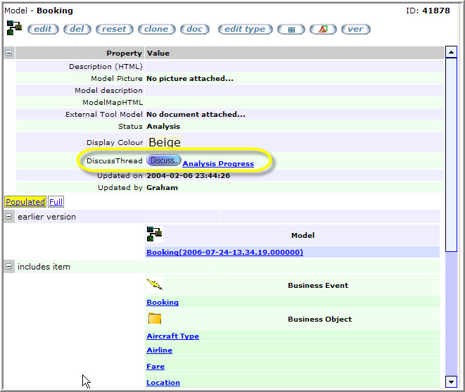This screenshot has width=465, height=392.
Task: Click the edit button
Action: pyautogui.click(x=43, y=30)
